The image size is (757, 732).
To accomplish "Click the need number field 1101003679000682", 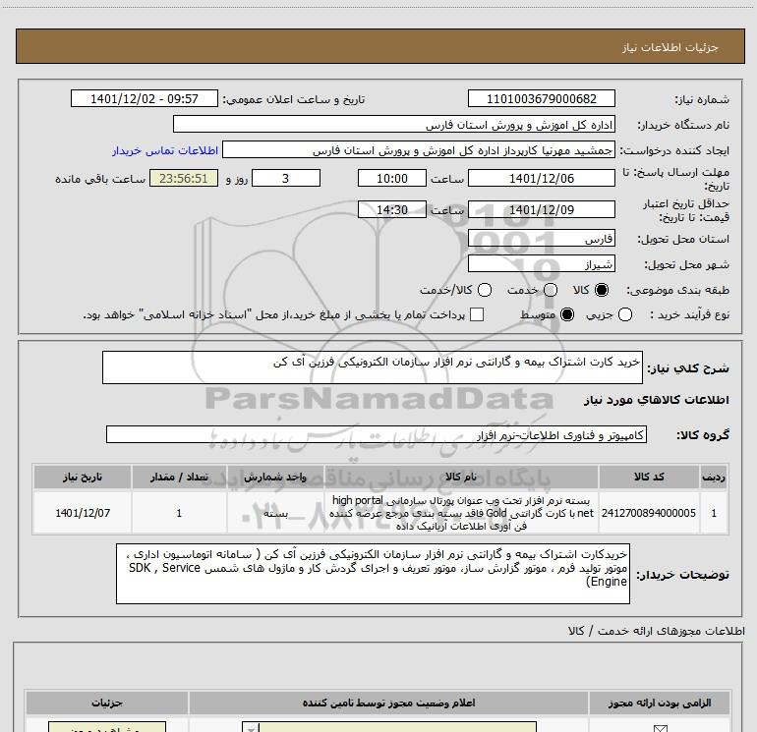I will point(541,99).
